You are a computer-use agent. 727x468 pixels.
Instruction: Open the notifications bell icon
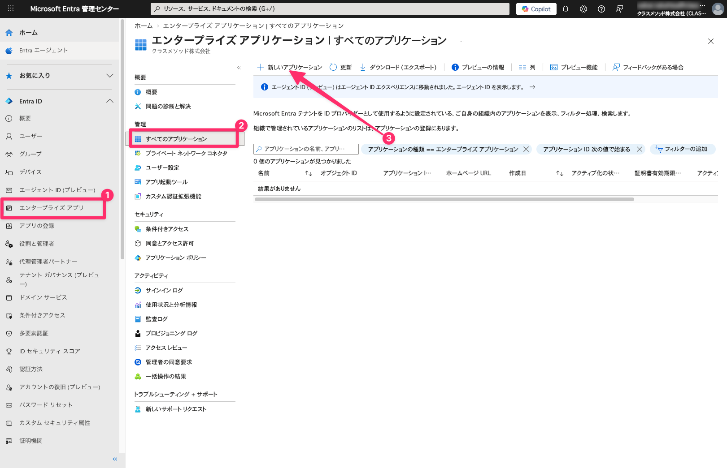pos(566,9)
